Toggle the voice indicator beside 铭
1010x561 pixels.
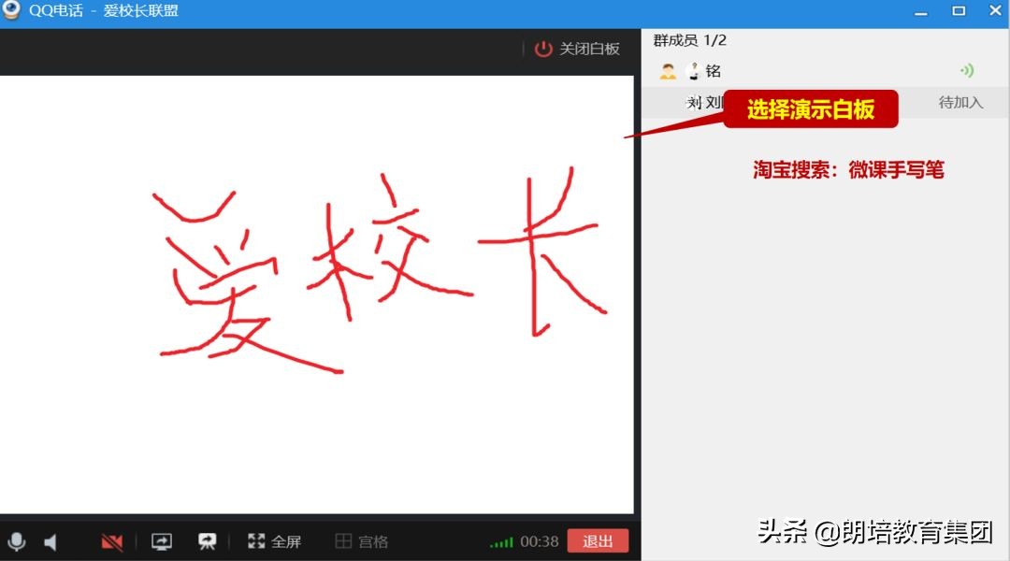[966, 70]
